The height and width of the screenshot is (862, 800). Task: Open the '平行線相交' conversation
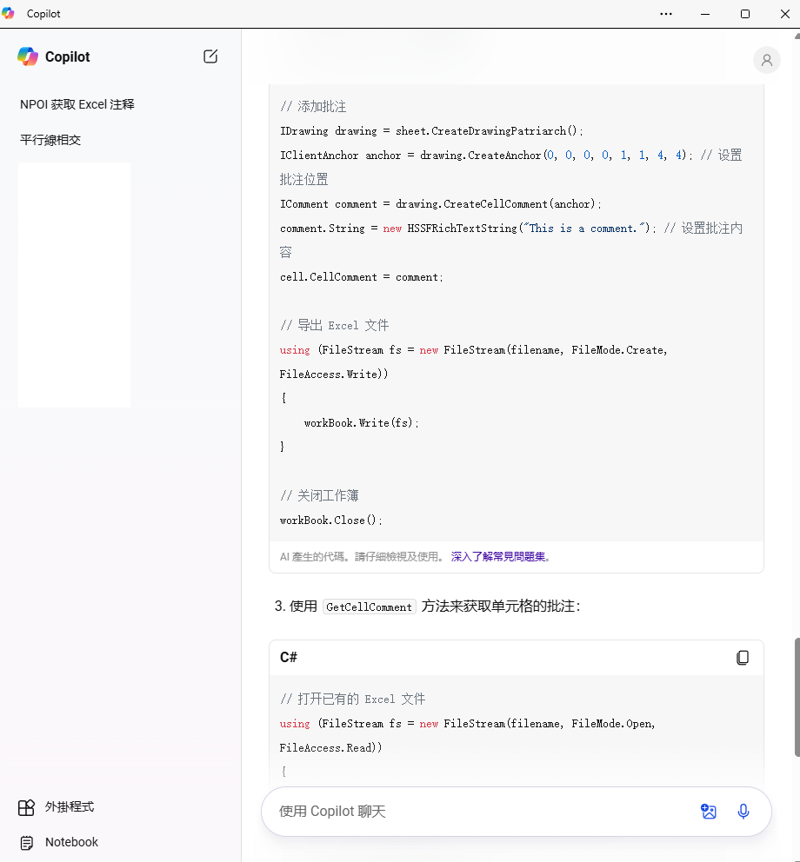click(x=50, y=140)
